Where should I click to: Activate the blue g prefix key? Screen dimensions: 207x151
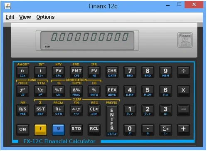click(x=58, y=130)
